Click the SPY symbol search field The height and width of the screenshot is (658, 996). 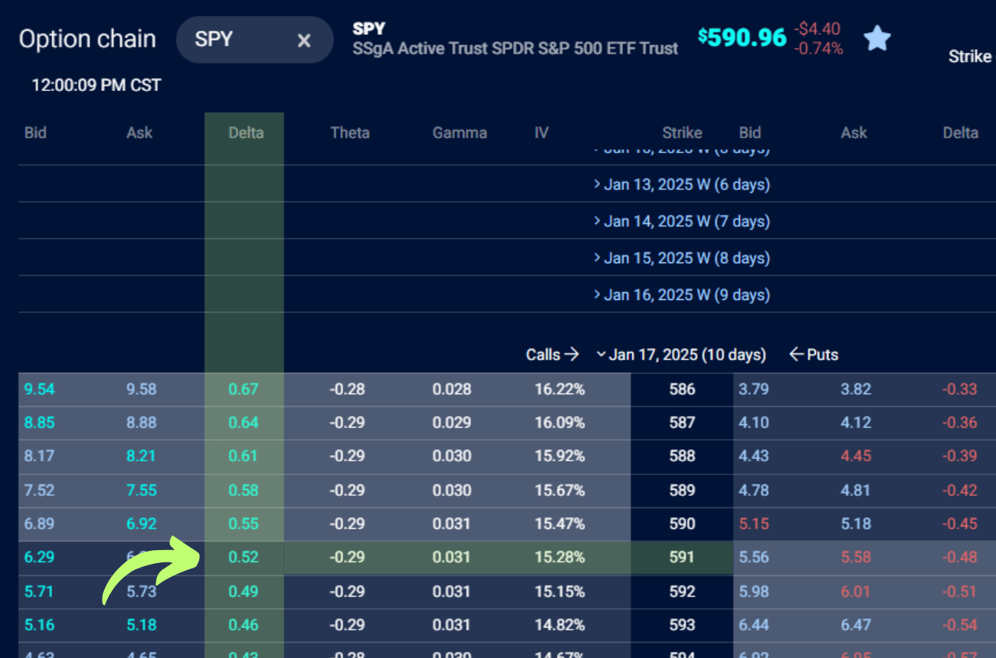click(254, 39)
